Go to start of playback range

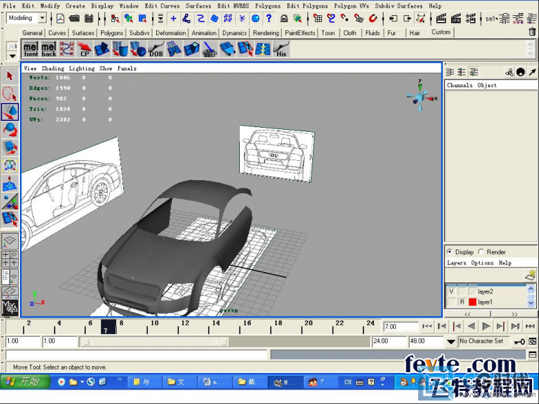click(x=427, y=327)
